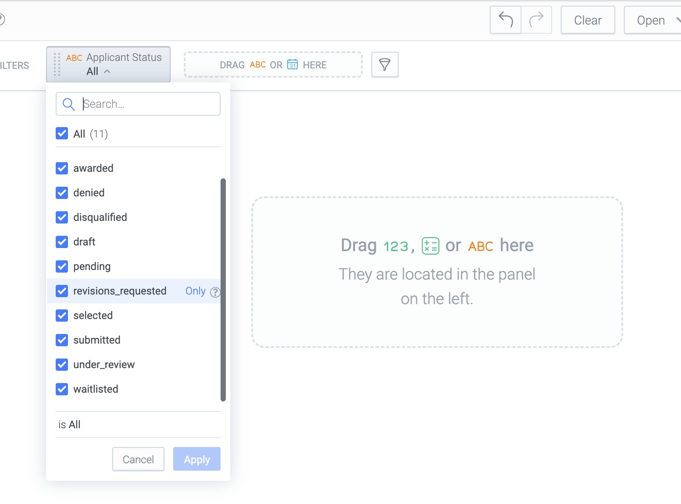Click Cancel in the filter popup
The height and width of the screenshot is (504, 681).
pyautogui.click(x=138, y=459)
